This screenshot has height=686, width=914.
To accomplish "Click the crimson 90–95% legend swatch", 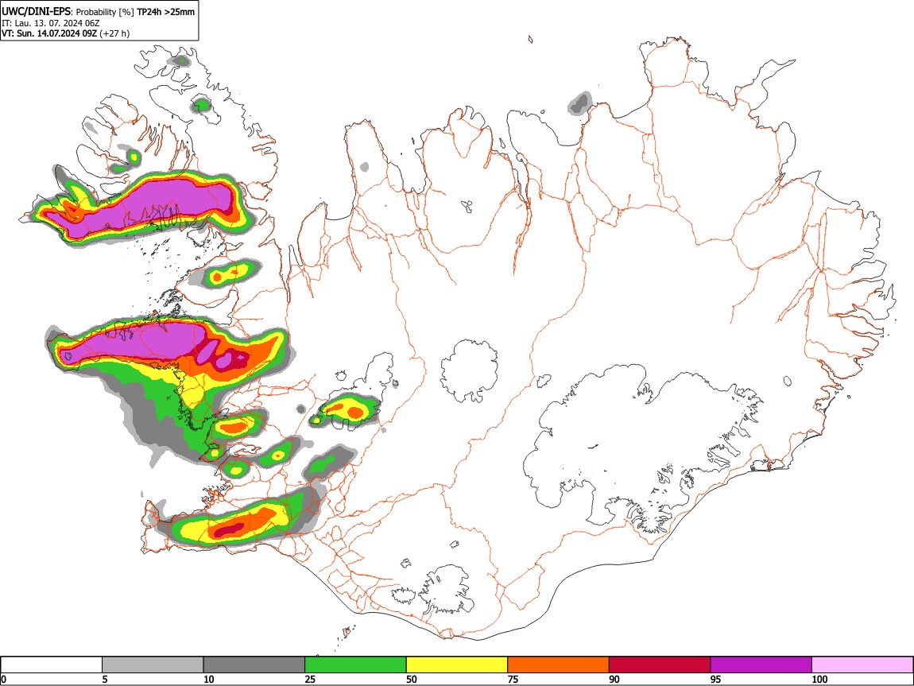I will coord(660,665).
